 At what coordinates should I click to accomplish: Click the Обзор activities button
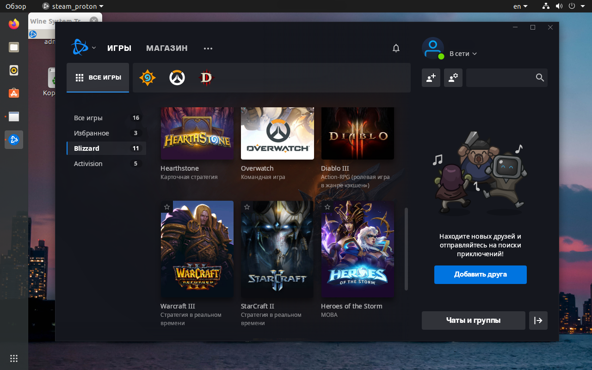coord(16,6)
